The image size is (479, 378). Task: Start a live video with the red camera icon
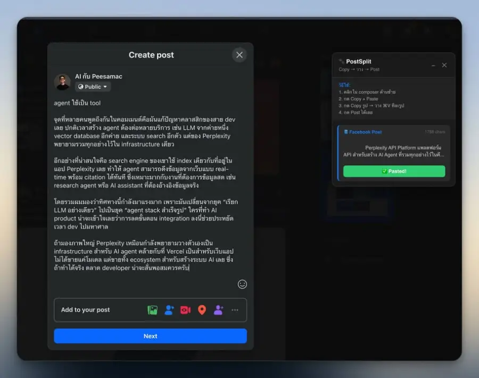tap(185, 310)
